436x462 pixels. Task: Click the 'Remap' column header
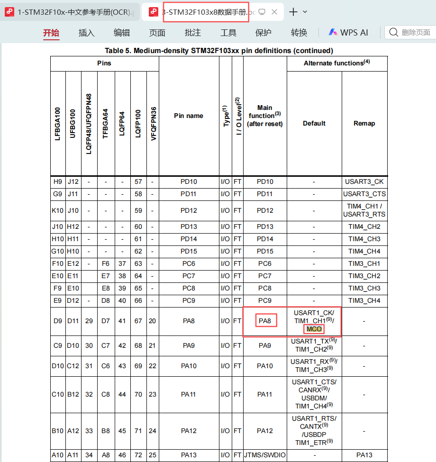[364, 123]
